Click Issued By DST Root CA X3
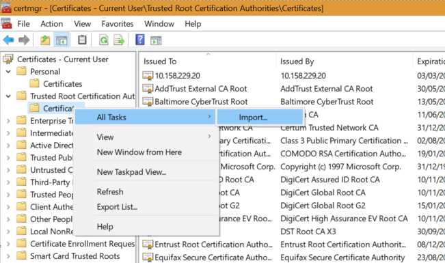 (308, 232)
